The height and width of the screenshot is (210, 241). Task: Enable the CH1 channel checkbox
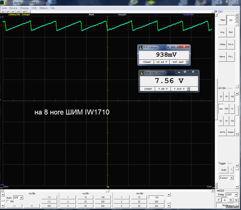[x=216, y=12]
